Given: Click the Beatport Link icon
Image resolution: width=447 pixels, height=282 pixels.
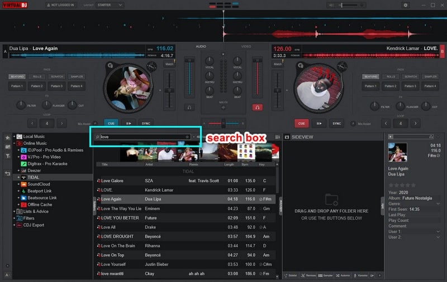Looking at the screenshot, I should pyautogui.click(x=23, y=191).
